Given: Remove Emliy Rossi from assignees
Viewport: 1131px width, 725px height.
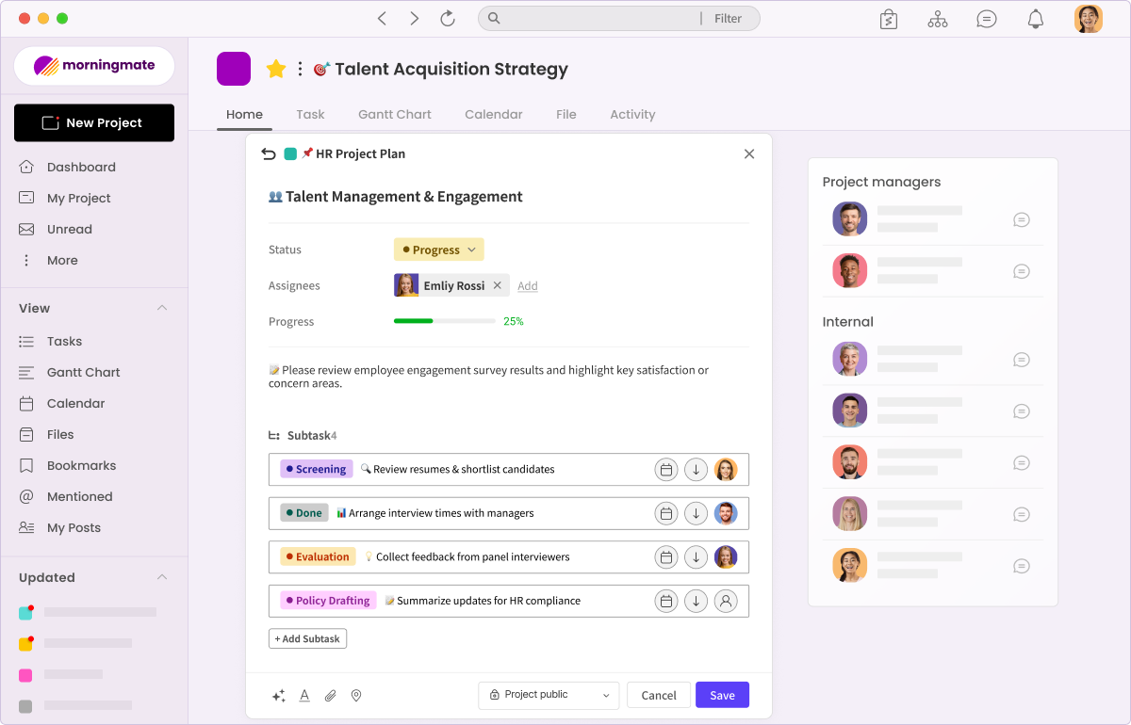Looking at the screenshot, I should (x=497, y=284).
